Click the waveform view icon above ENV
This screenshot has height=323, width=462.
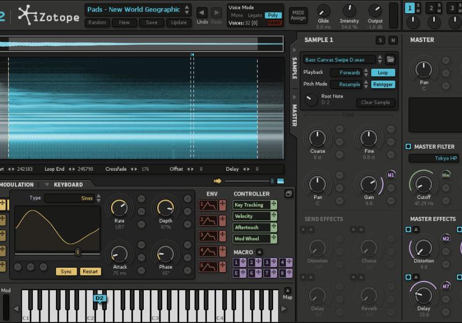218,181
